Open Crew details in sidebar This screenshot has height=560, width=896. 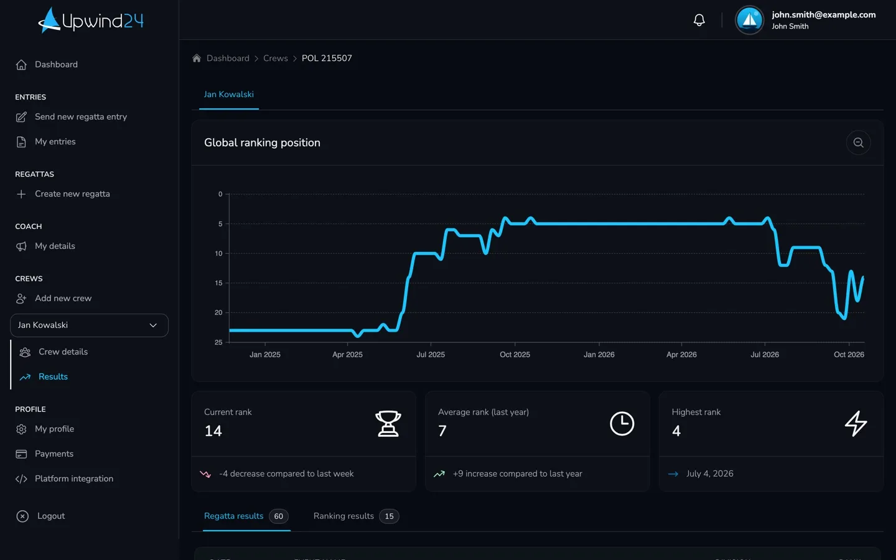pos(63,352)
